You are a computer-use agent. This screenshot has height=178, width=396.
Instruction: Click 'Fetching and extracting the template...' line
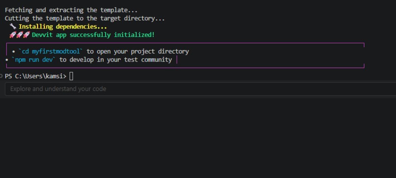[71, 10]
